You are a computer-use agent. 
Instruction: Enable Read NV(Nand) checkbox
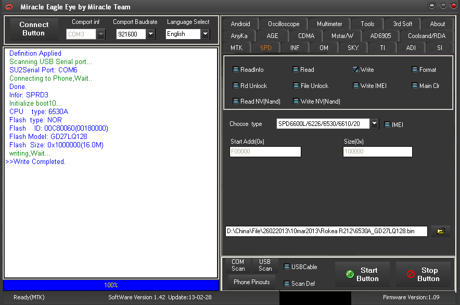click(236, 101)
